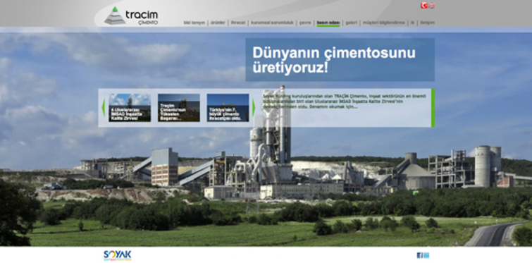Show next news with right green arrow
Image resolution: width=532 pixels, height=263 pixels.
[x=254, y=108]
